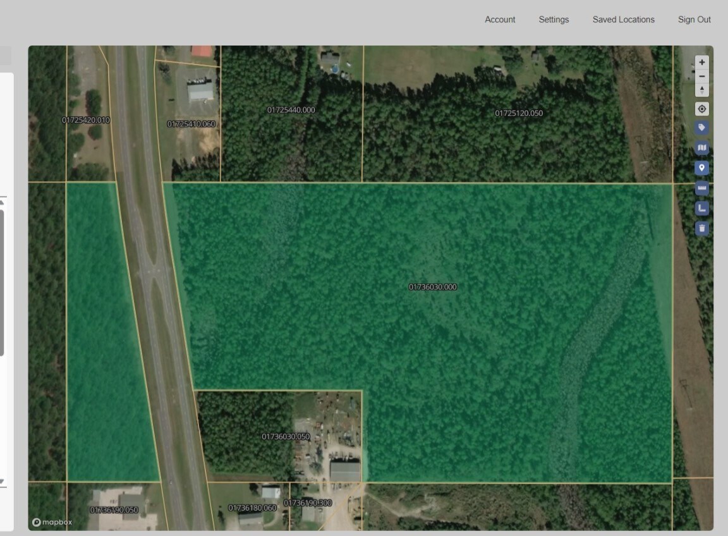The image size is (728, 536).
Task: Open Saved Locations
Action: [x=623, y=20]
